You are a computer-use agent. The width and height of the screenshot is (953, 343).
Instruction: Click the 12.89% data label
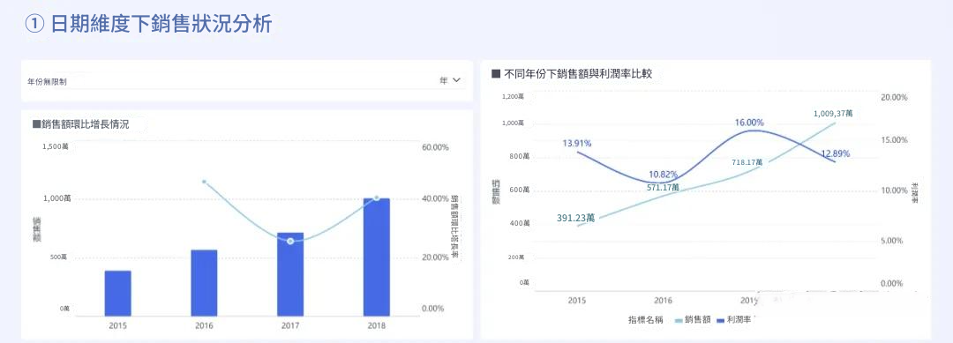click(x=835, y=153)
